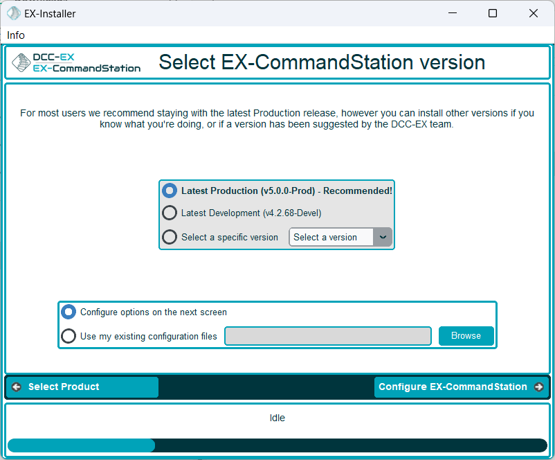Click the progress bar at the bottom

pyautogui.click(x=277, y=445)
